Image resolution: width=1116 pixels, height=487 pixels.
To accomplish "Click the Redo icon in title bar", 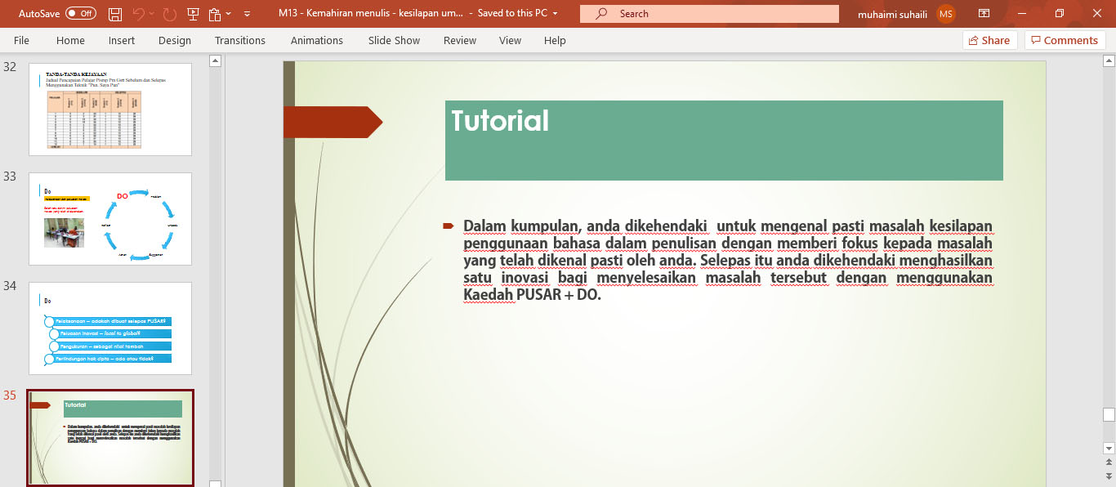I will pyautogui.click(x=169, y=14).
